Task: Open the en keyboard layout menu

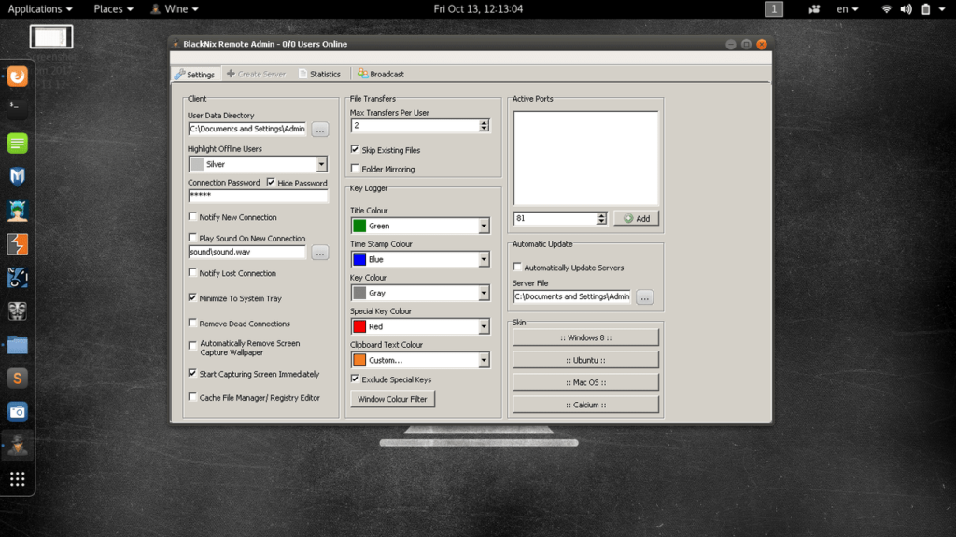Action: tap(848, 9)
